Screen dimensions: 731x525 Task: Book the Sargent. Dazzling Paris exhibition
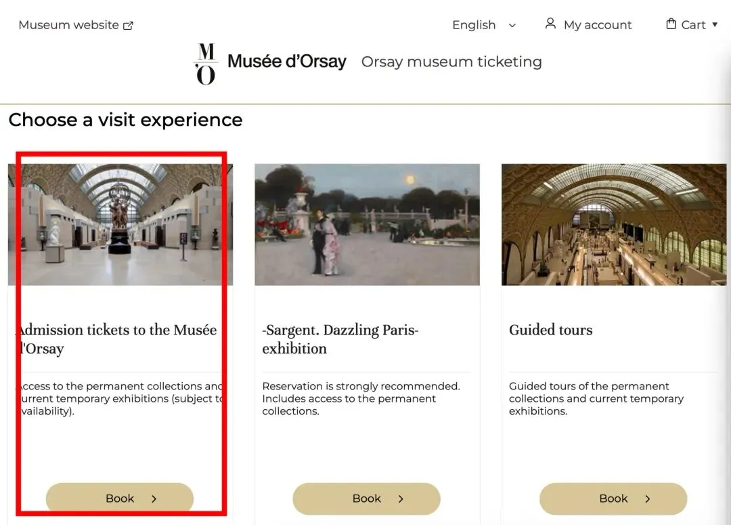(x=366, y=499)
